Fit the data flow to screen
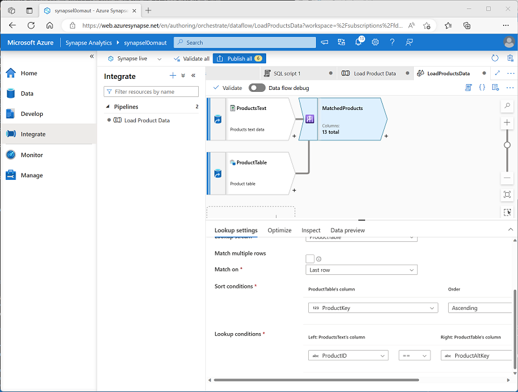 [x=507, y=194]
